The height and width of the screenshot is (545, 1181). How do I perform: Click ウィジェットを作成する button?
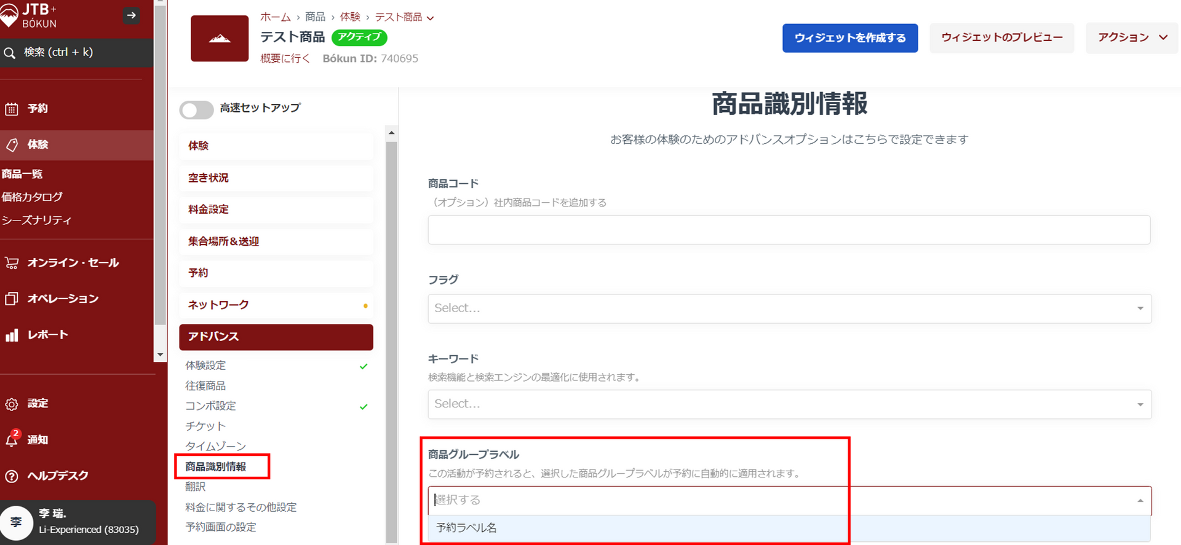click(849, 38)
